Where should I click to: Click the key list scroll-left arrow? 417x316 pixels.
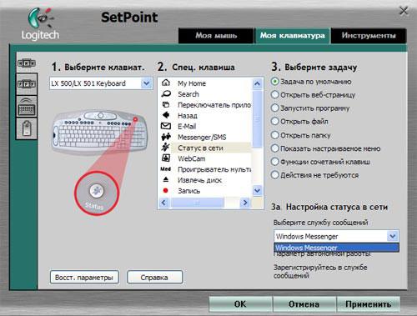(x=163, y=203)
